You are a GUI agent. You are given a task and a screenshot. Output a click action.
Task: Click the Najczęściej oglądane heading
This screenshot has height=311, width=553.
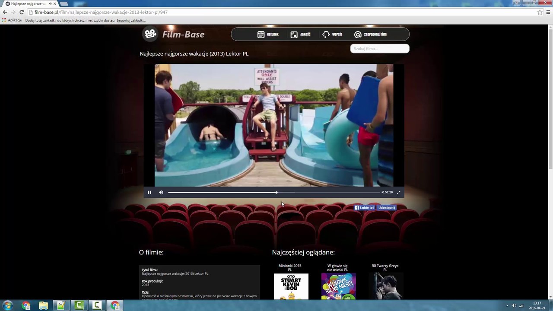click(303, 252)
